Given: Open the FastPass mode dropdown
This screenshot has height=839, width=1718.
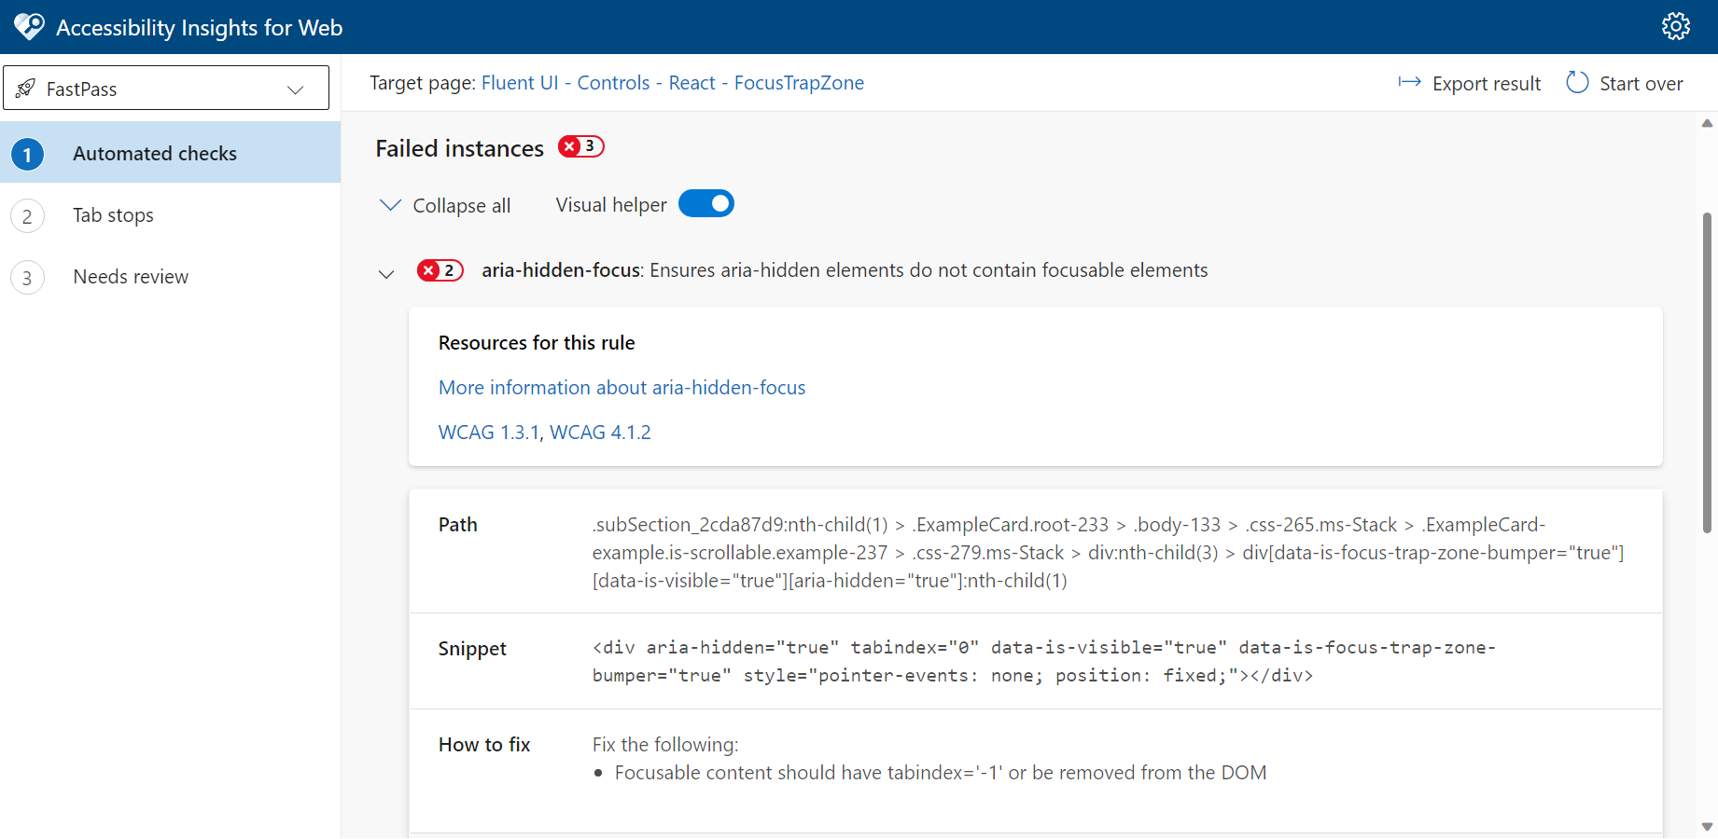Looking at the screenshot, I should coord(296,89).
